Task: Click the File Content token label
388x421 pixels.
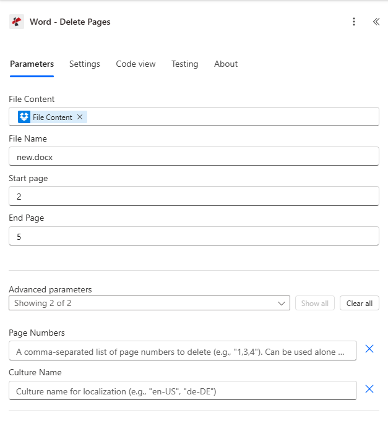Action: (x=53, y=117)
